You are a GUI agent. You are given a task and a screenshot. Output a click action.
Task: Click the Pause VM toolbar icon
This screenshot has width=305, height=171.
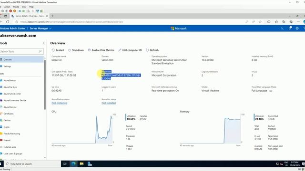click(20, 11)
